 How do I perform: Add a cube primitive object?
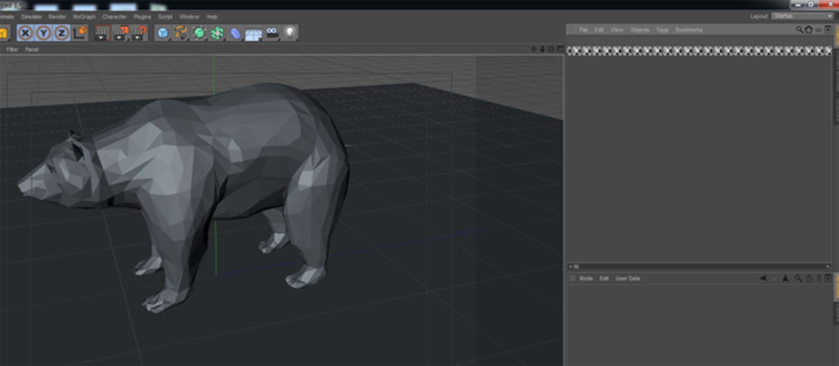tap(163, 33)
